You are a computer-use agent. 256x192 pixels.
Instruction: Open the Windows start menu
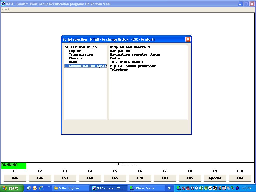pos(12,188)
